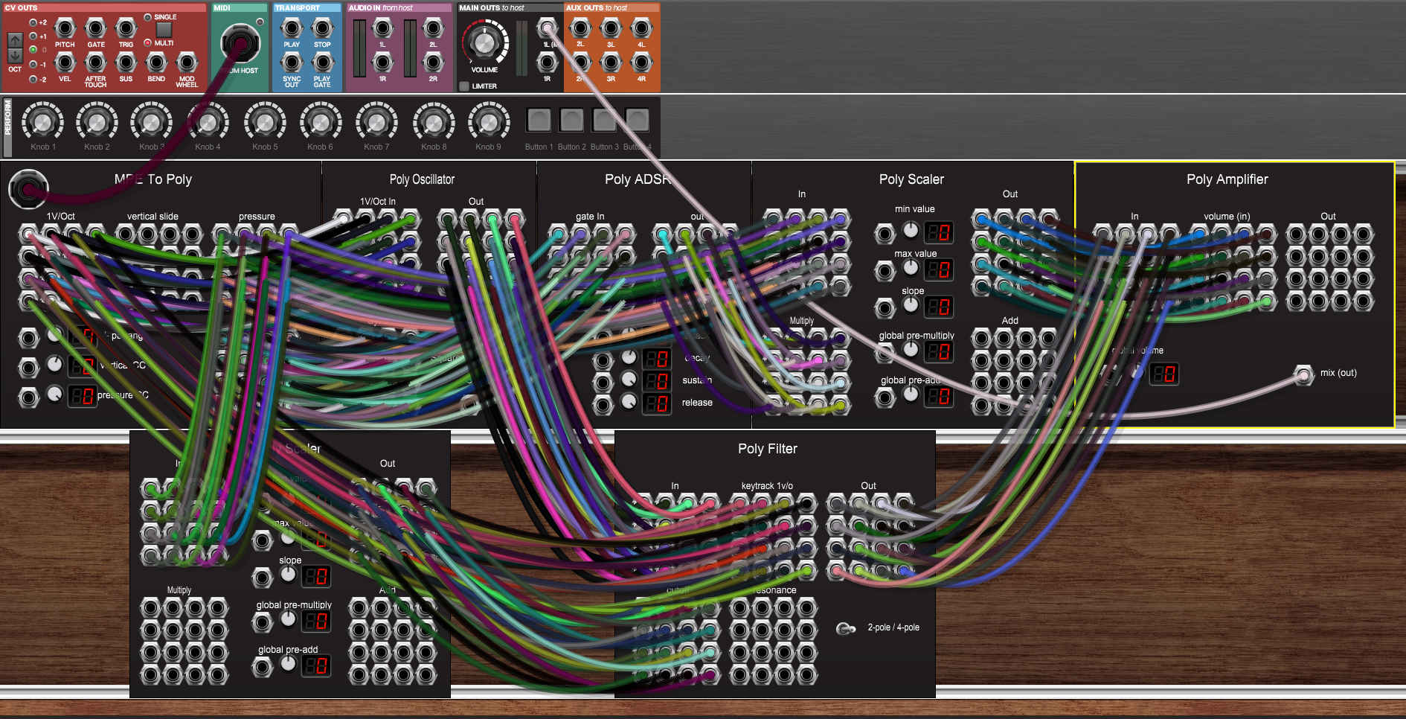Image resolution: width=1406 pixels, height=719 pixels.
Task: Click the PLAY GATE jack
Action: pyautogui.click(x=322, y=63)
